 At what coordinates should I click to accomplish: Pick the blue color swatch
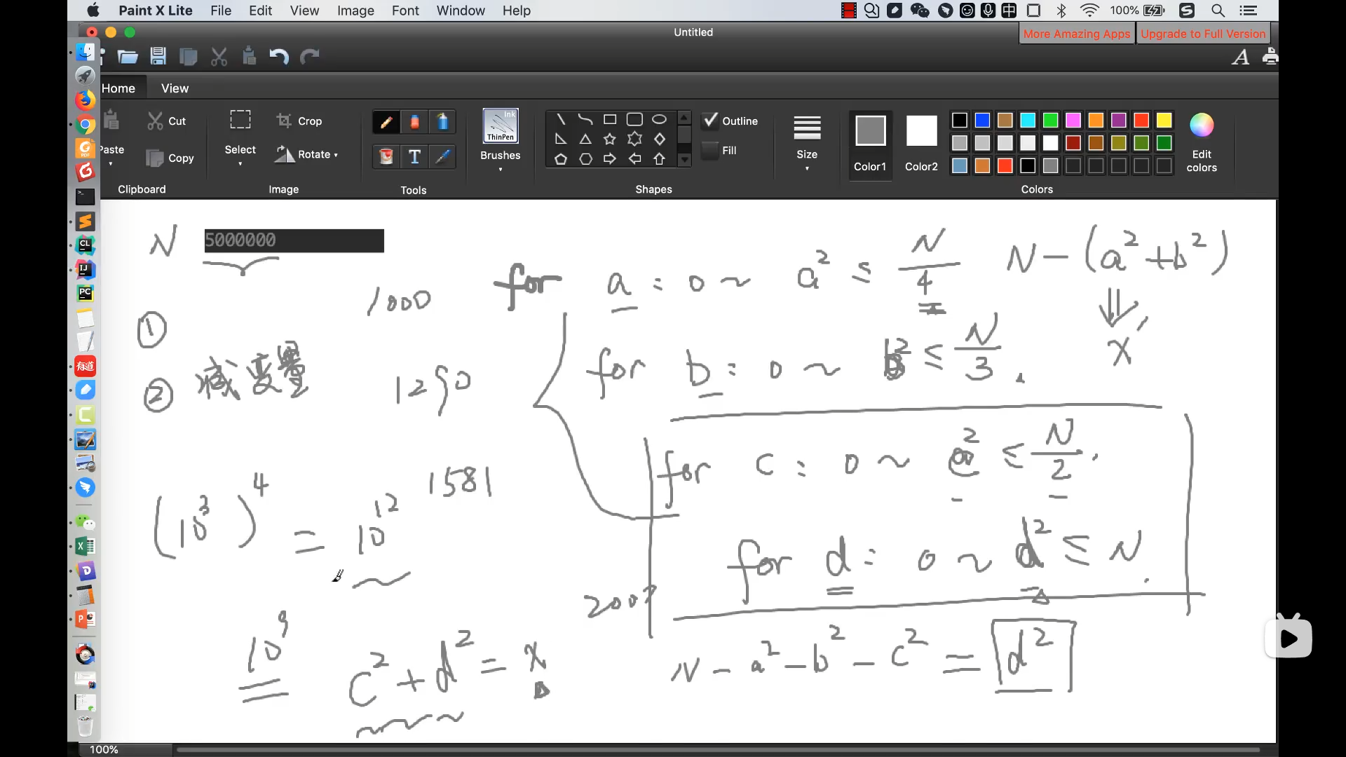pyautogui.click(x=982, y=121)
